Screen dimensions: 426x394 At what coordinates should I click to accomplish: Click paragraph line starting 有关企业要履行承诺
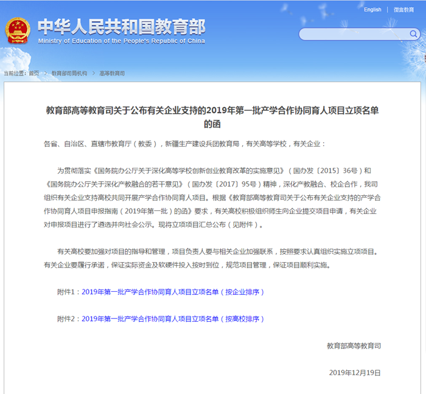click(187, 265)
